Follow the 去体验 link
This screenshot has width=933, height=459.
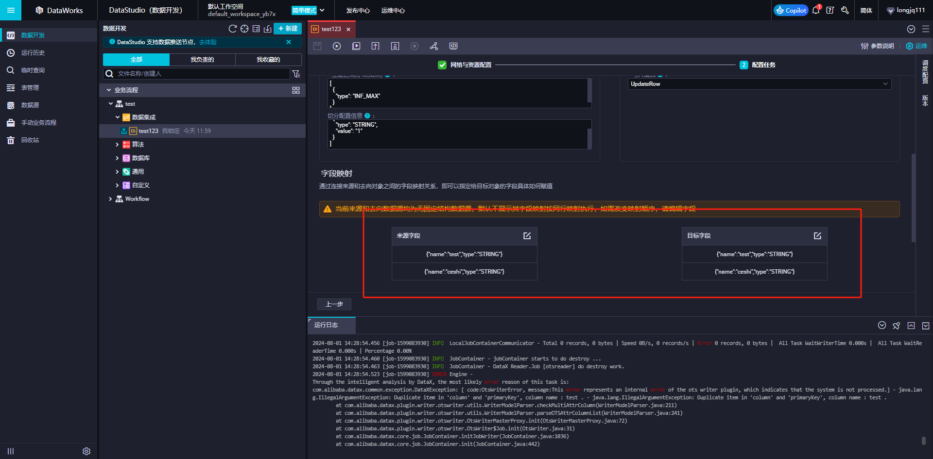click(x=208, y=42)
